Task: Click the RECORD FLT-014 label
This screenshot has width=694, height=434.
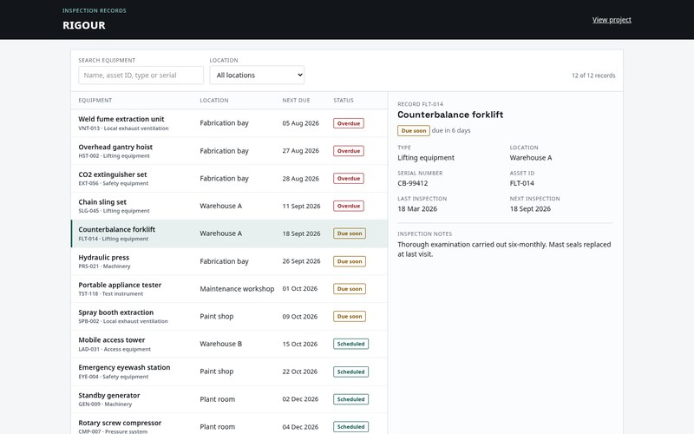Action: 420,104
